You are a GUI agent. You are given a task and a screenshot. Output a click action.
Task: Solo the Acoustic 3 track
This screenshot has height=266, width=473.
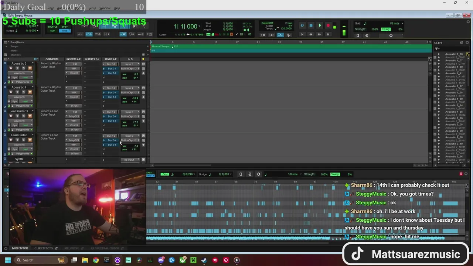point(23,68)
